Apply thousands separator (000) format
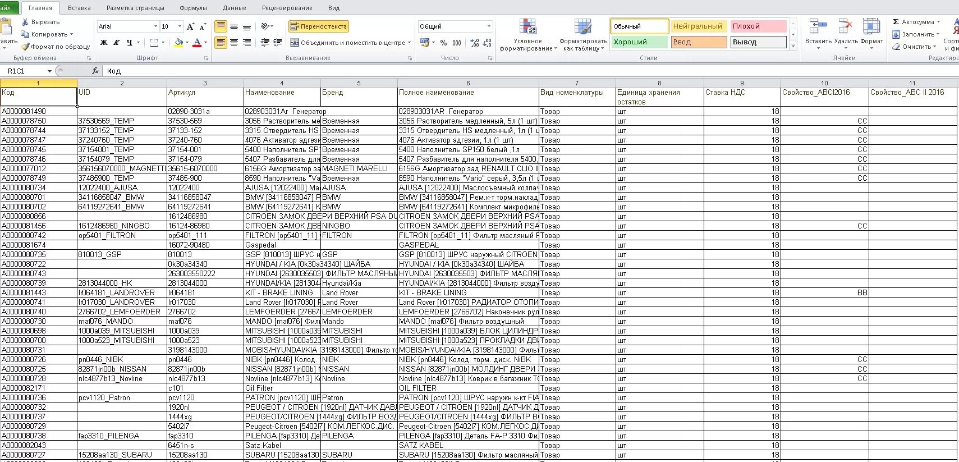Image resolution: width=959 pixels, height=462 pixels. coord(457,43)
